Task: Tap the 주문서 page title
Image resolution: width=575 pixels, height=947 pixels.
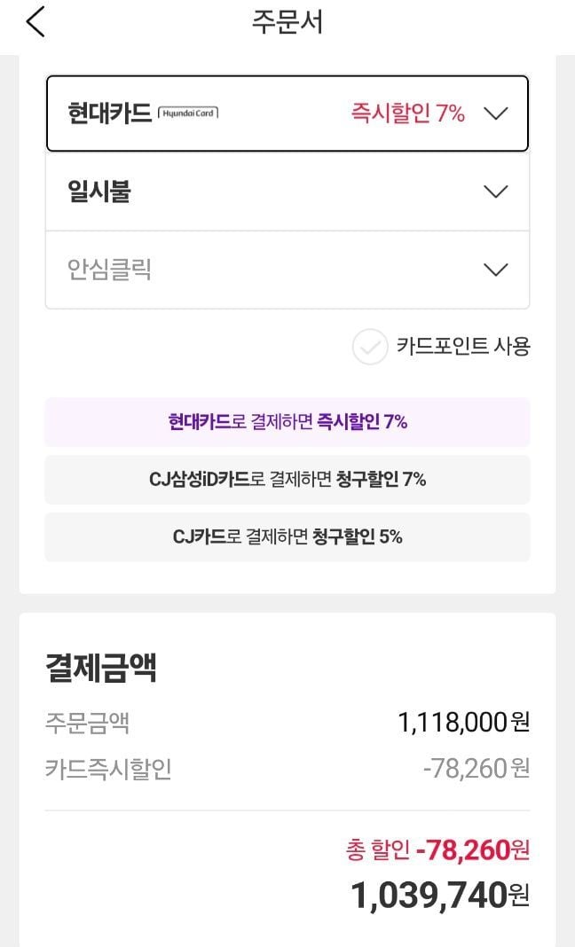Action: pos(287,23)
